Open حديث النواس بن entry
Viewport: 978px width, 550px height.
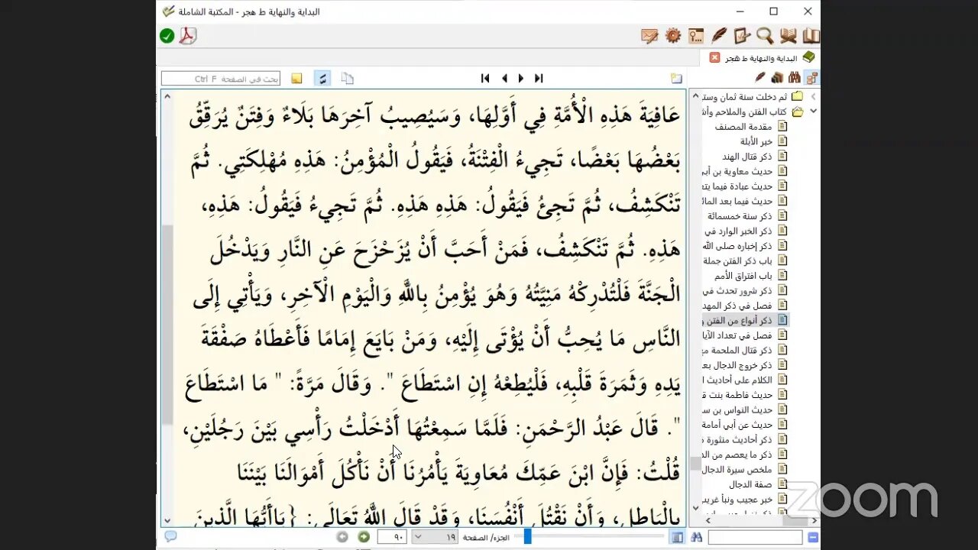coord(737,410)
